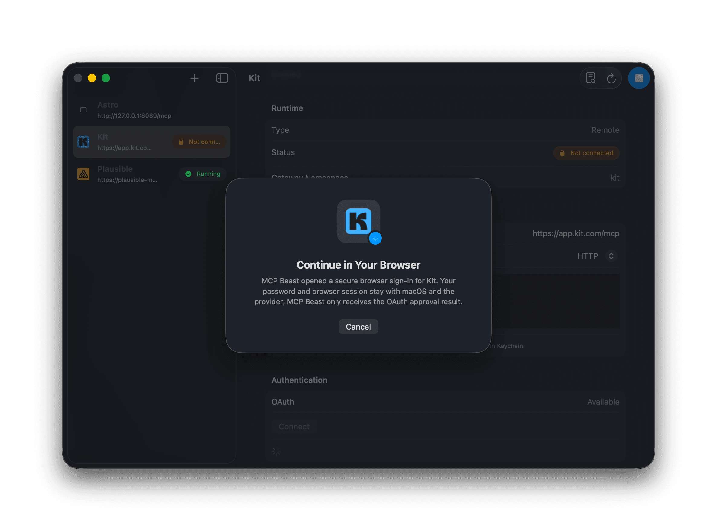Click the green zoom window button
This screenshot has width=717, height=531.
(106, 78)
